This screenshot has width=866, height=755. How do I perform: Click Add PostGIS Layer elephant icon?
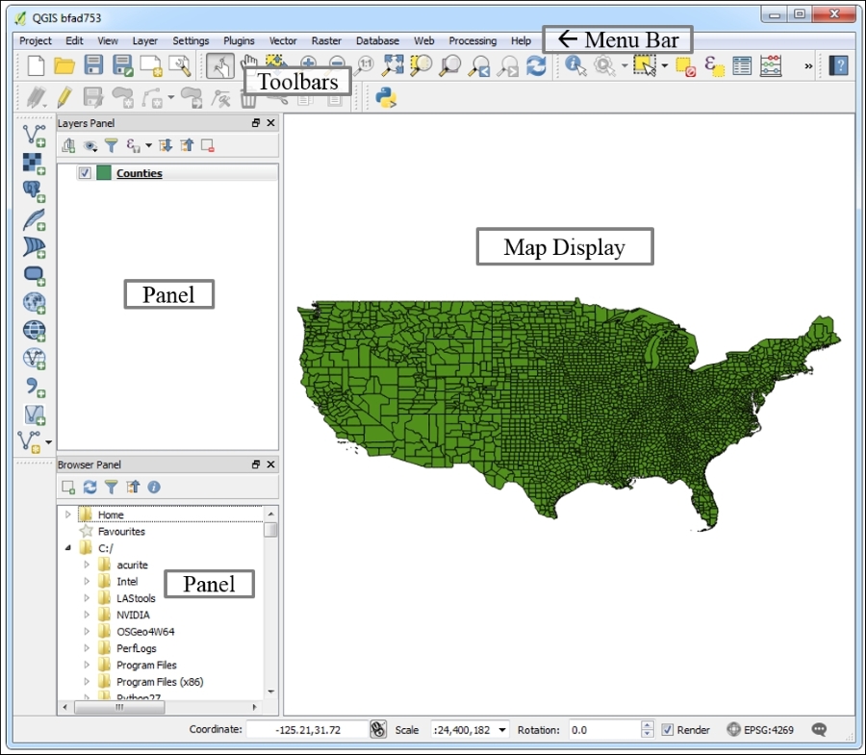[34, 191]
